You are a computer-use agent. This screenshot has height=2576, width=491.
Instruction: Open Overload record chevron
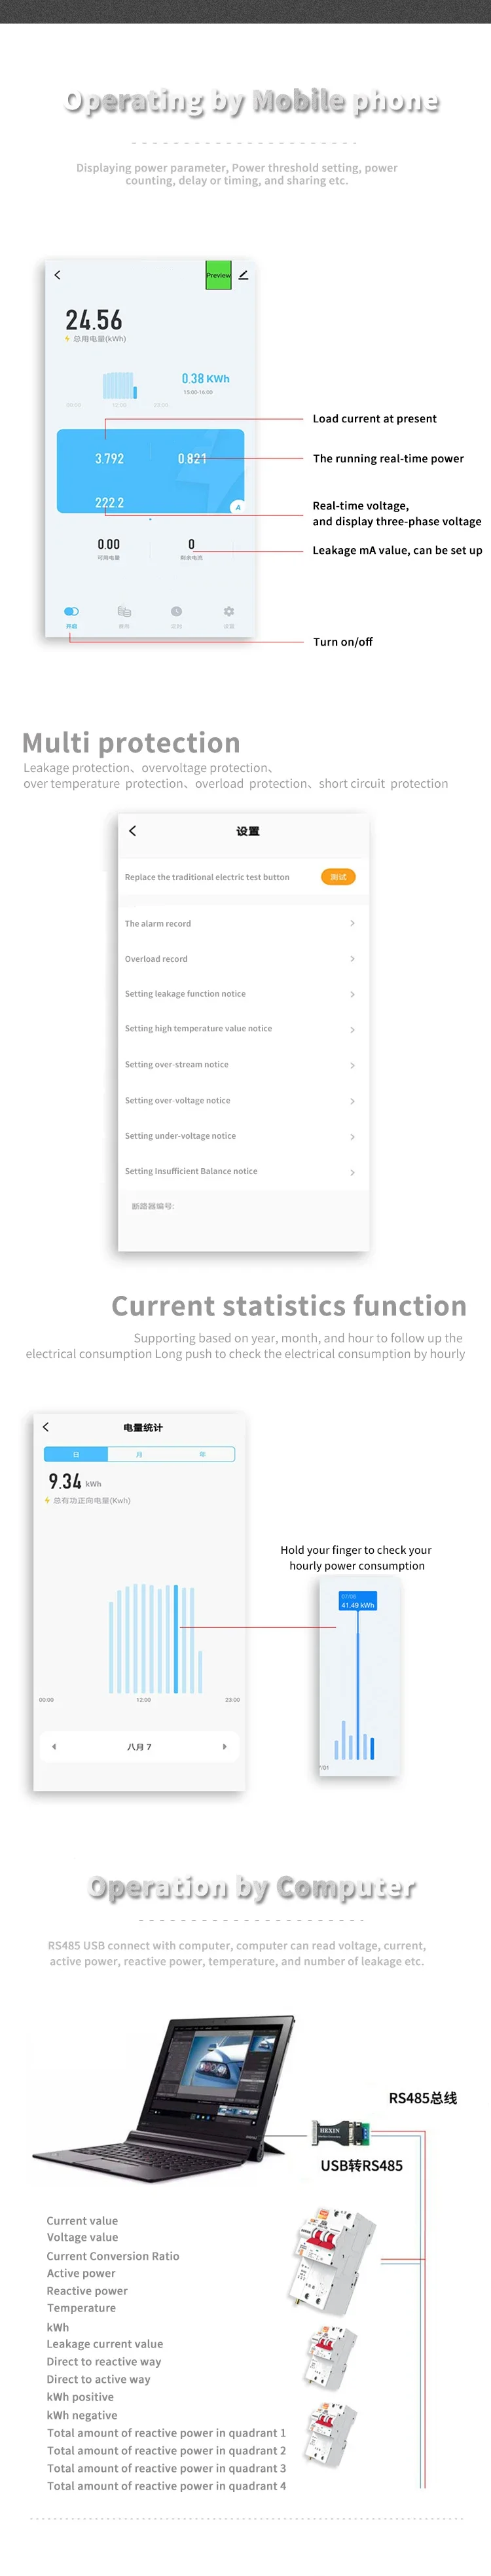pyautogui.click(x=352, y=959)
